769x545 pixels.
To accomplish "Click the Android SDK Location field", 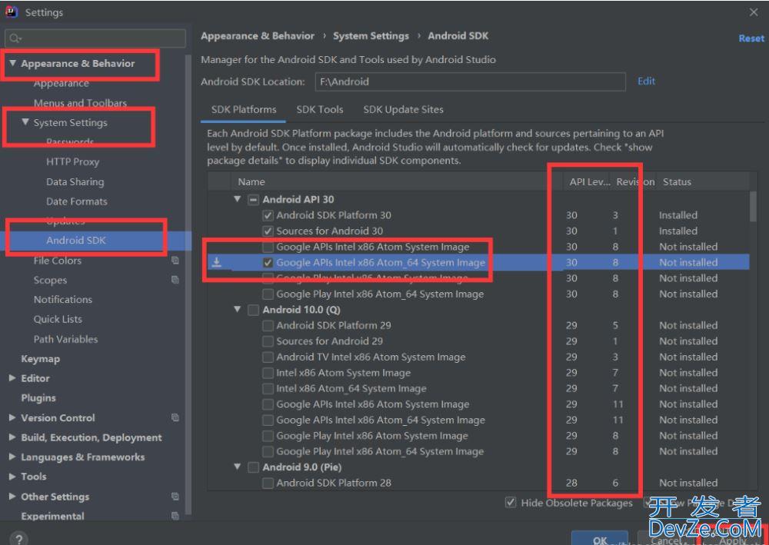I will tap(471, 81).
